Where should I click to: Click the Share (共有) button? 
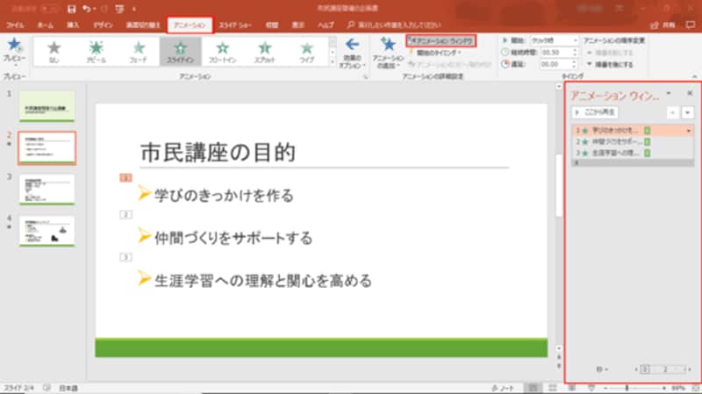click(x=663, y=25)
